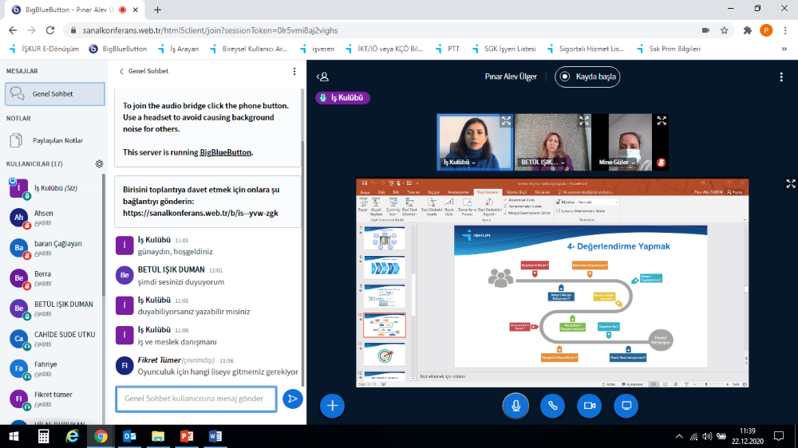Open the manage users gear icon
Viewport: 798px width, 448px height.
(x=99, y=163)
